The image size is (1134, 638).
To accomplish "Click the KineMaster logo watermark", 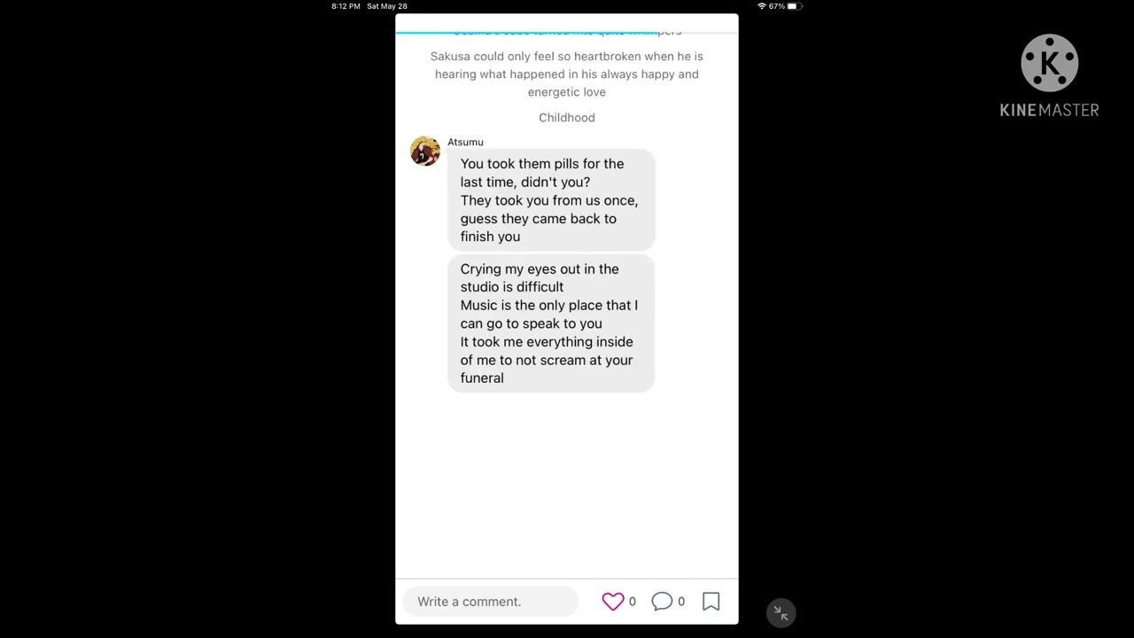I will [1049, 76].
